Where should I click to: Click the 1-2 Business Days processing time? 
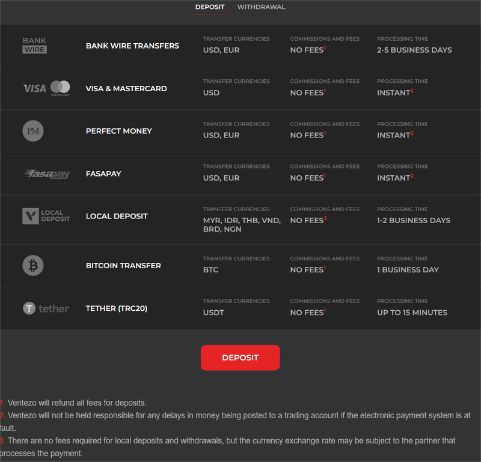pos(414,220)
